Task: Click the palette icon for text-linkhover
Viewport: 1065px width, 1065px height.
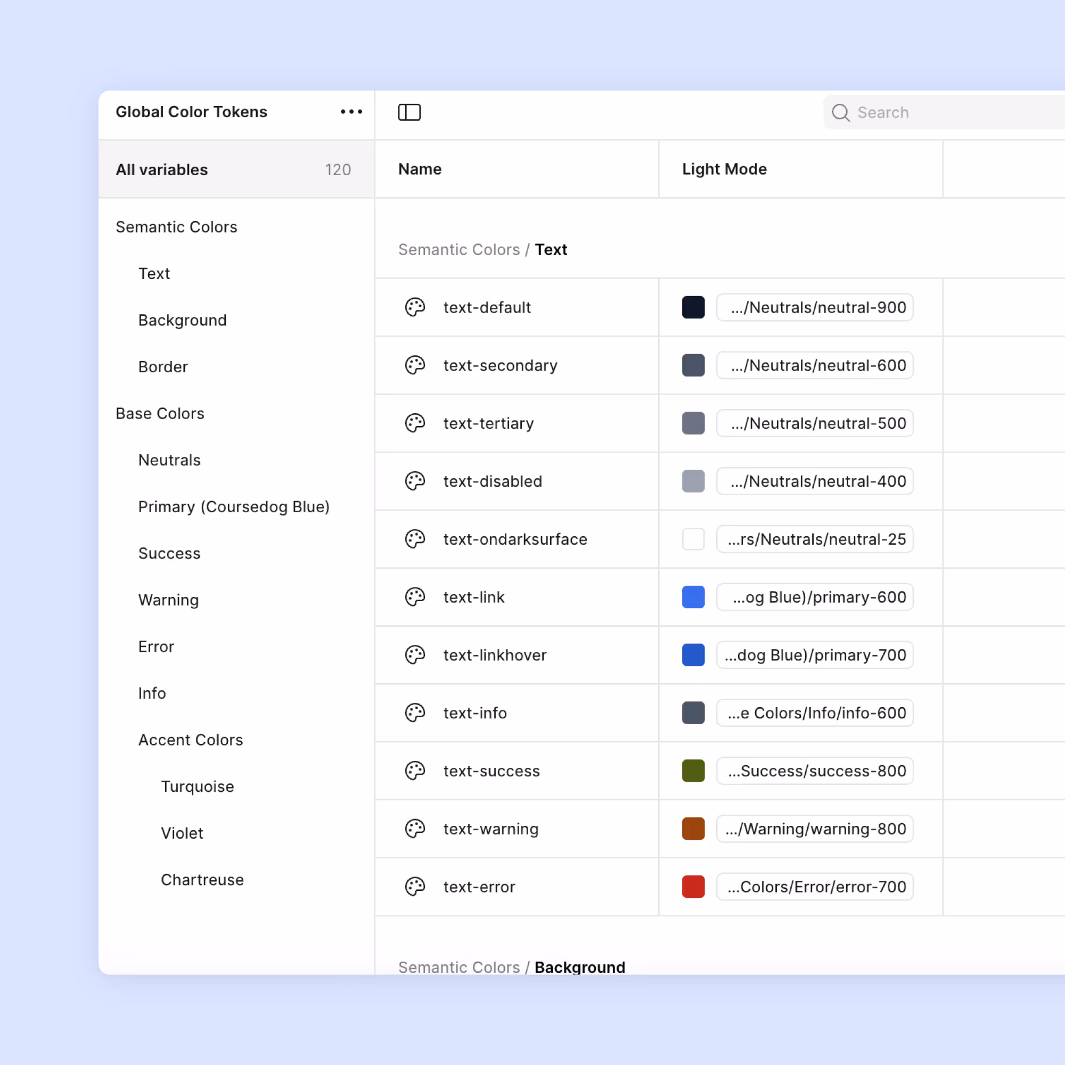Action: tap(415, 655)
